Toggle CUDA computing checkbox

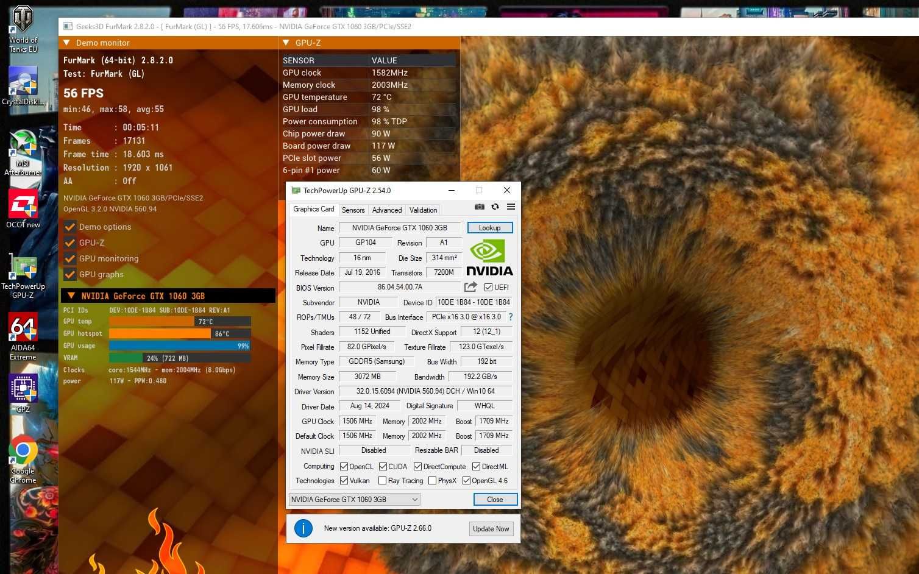coord(383,467)
